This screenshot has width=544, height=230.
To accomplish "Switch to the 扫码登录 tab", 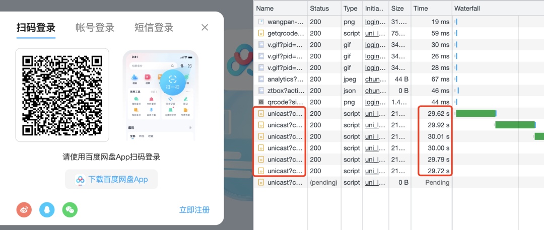I will (36, 27).
